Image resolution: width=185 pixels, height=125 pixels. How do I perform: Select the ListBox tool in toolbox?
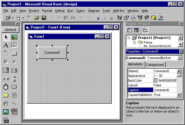[x=14, y=70]
